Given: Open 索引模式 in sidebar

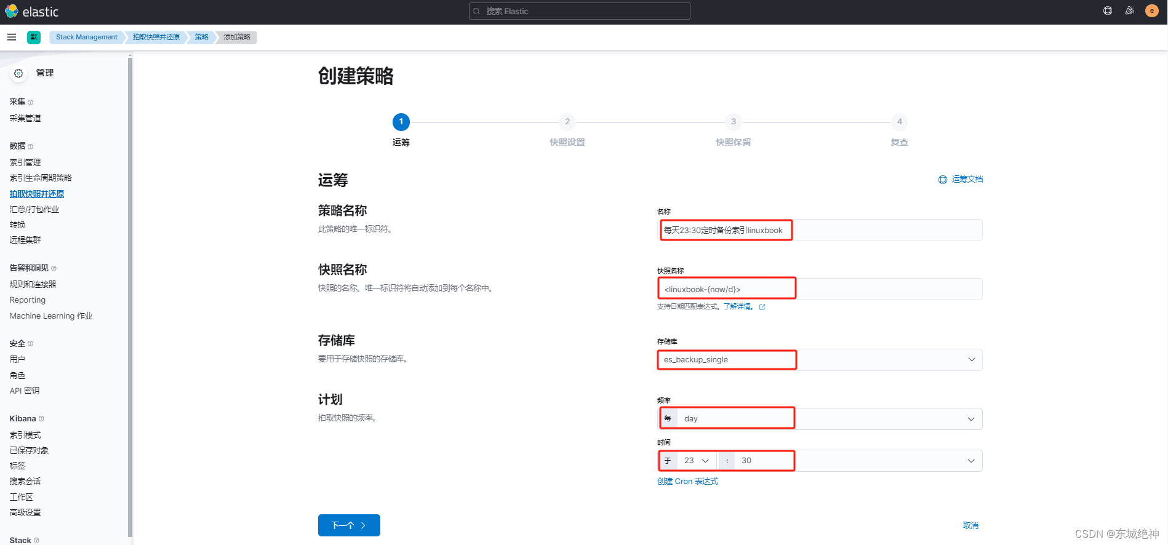Looking at the screenshot, I should pos(25,435).
